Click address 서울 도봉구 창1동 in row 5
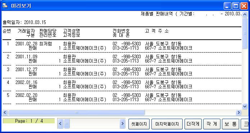This screenshot has height=133, width=250. [163, 95]
